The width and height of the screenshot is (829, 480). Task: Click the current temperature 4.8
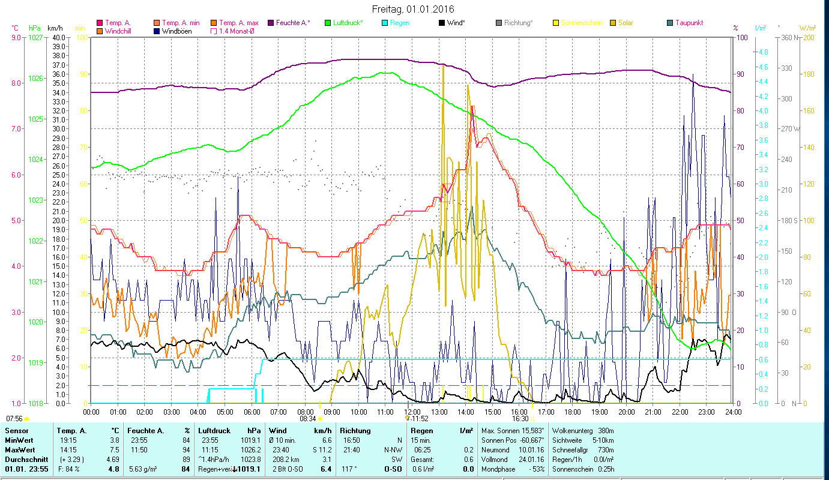113,469
